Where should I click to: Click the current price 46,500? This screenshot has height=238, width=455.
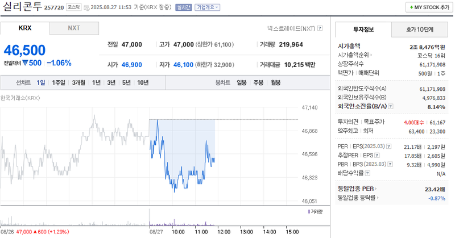click(24, 50)
